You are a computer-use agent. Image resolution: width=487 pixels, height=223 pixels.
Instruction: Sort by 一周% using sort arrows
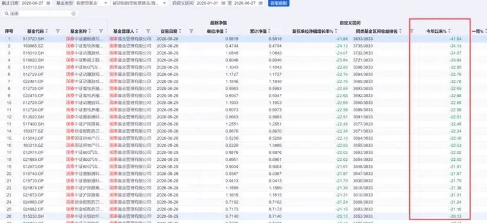485,31
